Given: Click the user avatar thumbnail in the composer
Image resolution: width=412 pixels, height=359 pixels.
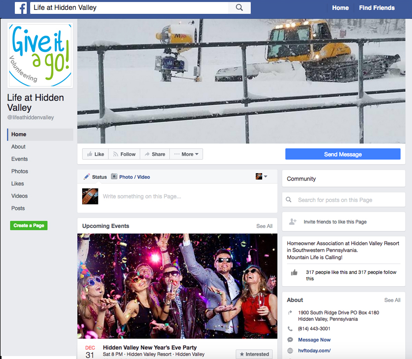Looking at the screenshot, I should coord(90,196).
